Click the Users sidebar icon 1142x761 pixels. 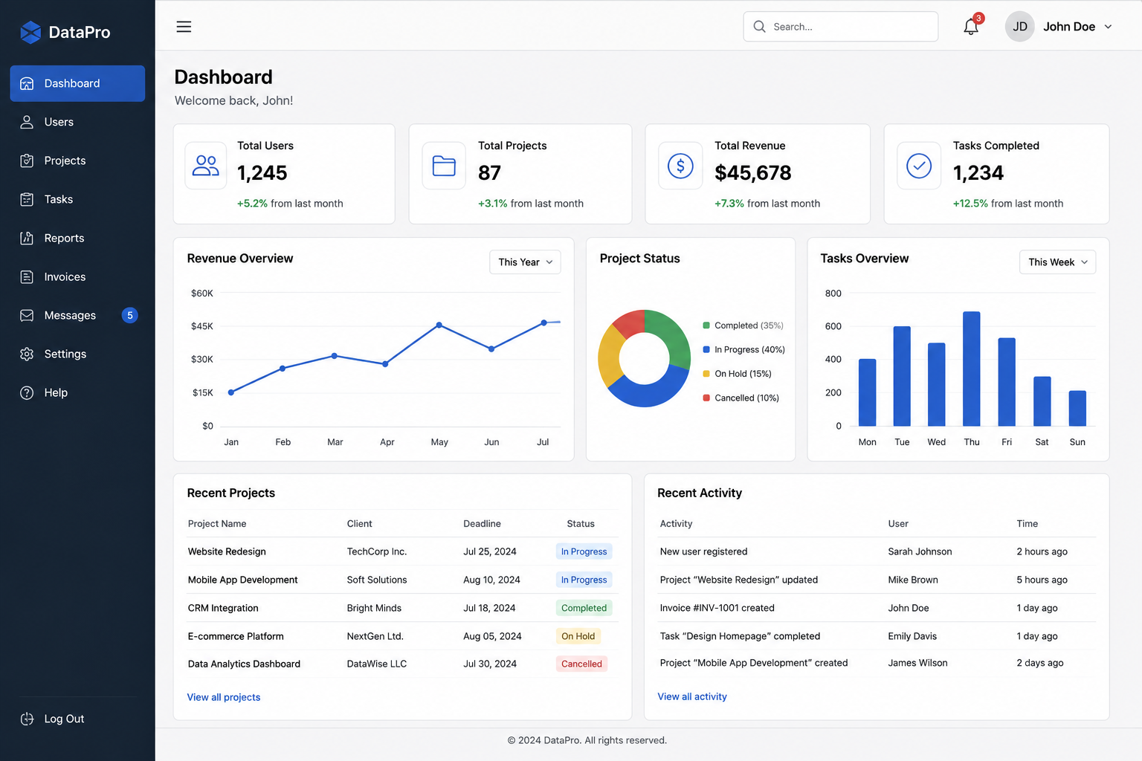click(x=27, y=122)
